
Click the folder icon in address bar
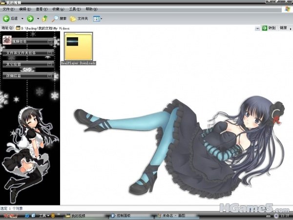[18, 28]
